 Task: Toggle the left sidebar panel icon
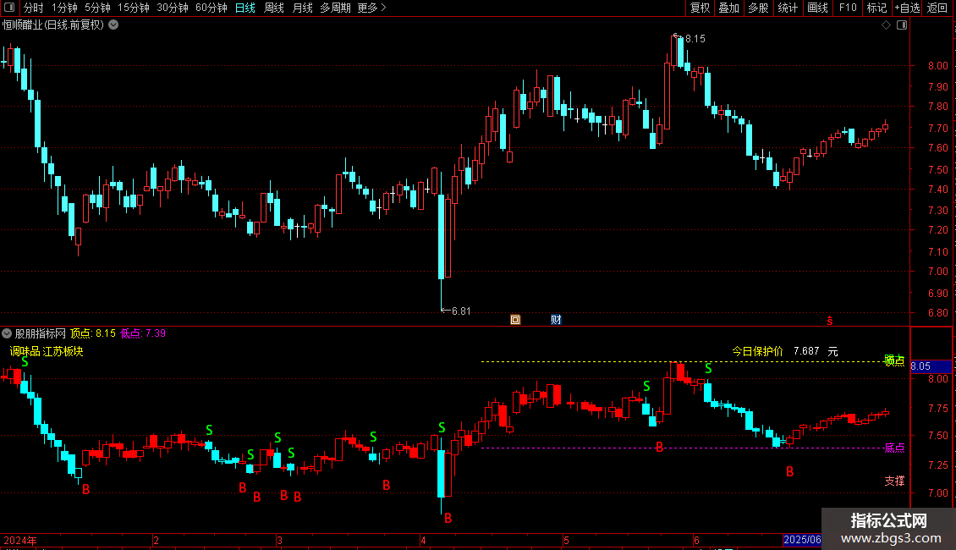pos(9,8)
